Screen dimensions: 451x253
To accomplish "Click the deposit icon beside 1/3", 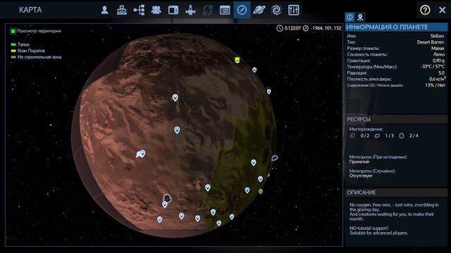I will pyautogui.click(x=377, y=136).
